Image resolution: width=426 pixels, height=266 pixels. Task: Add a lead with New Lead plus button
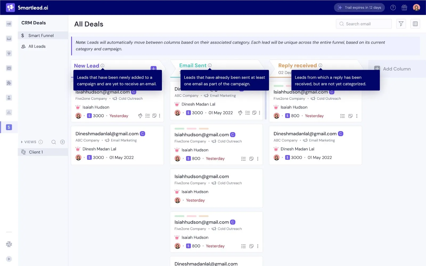click(154, 68)
